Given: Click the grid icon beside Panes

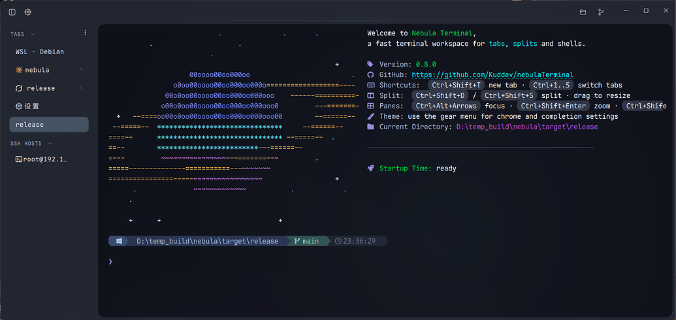Looking at the screenshot, I should point(371,106).
